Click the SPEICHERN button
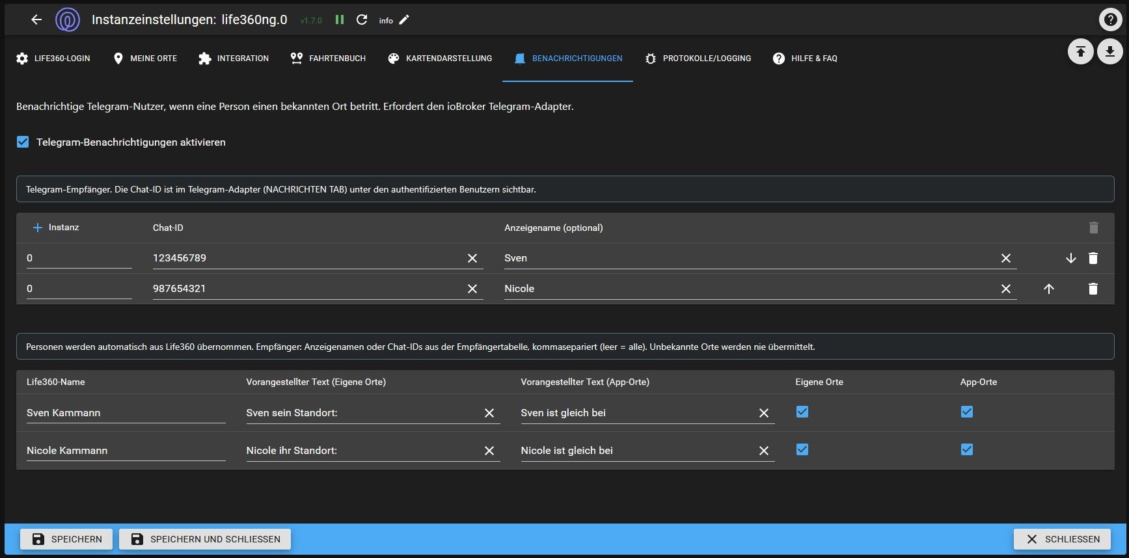 coord(66,539)
